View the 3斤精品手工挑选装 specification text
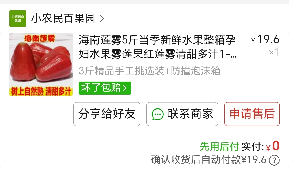This screenshot has height=173, width=289. [x=150, y=71]
